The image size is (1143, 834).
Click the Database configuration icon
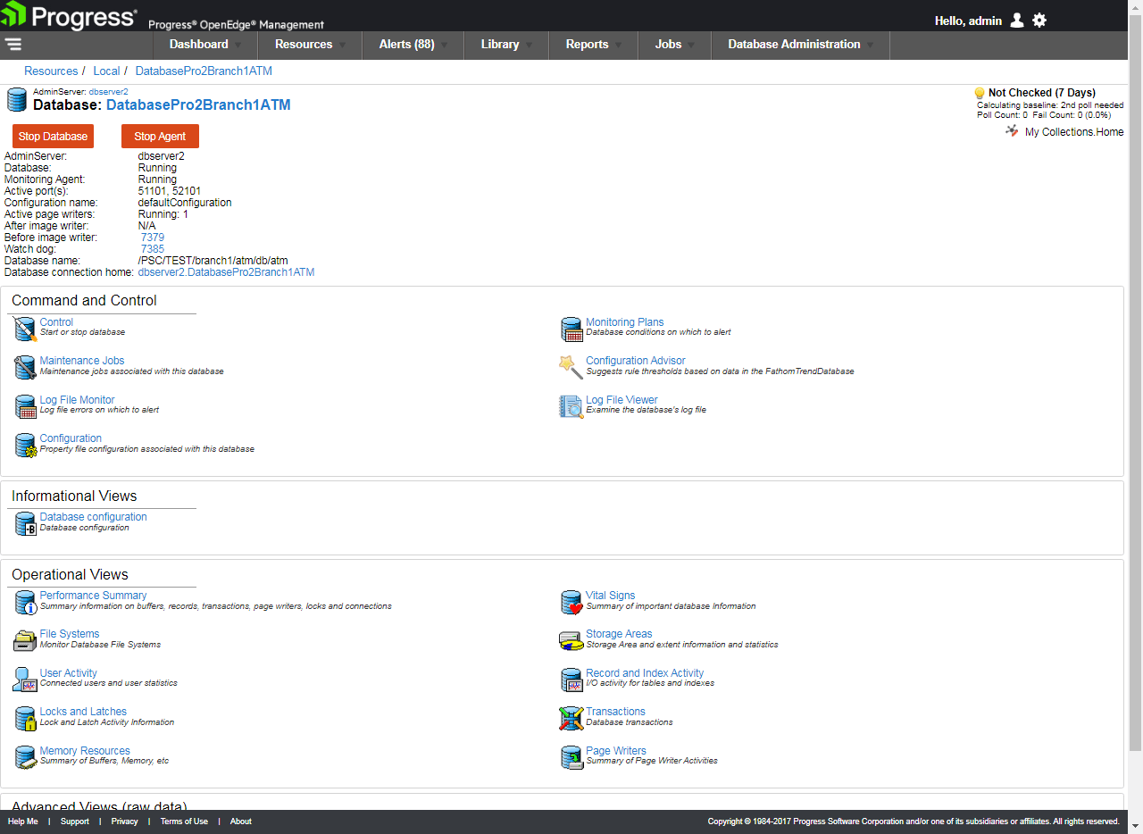click(25, 523)
